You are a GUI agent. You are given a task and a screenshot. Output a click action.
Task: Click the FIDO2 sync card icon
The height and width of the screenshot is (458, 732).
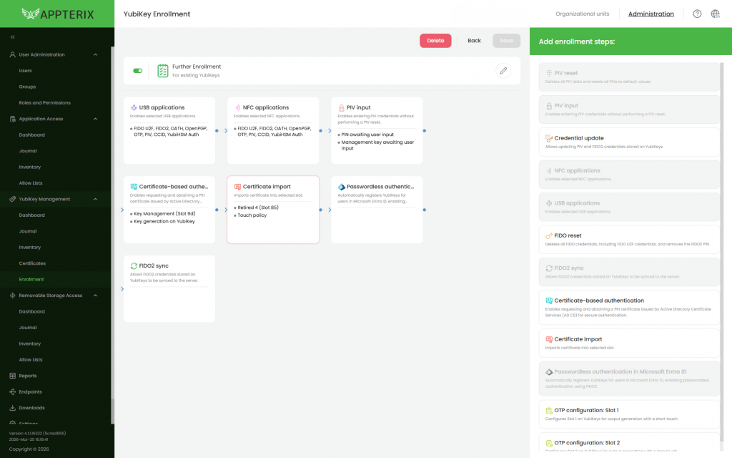134,266
